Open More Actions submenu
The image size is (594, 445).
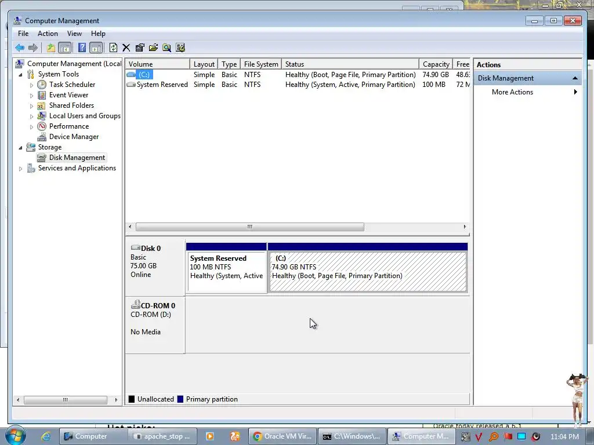(x=528, y=92)
